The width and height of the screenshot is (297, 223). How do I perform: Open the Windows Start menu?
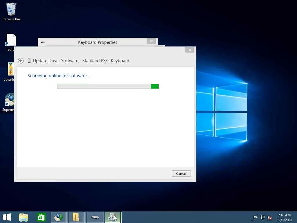tap(7, 217)
